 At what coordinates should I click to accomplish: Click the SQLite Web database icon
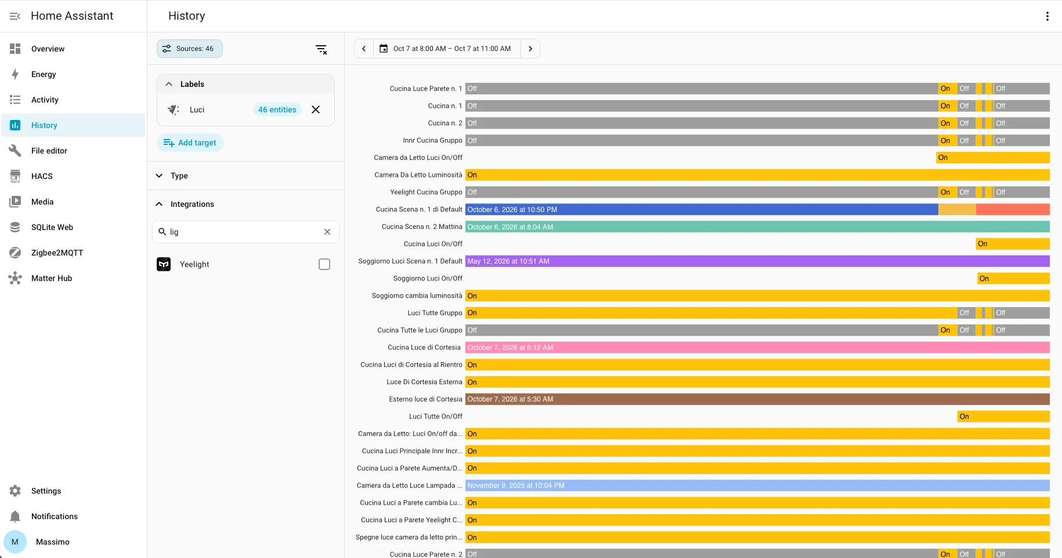coord(15,227)
